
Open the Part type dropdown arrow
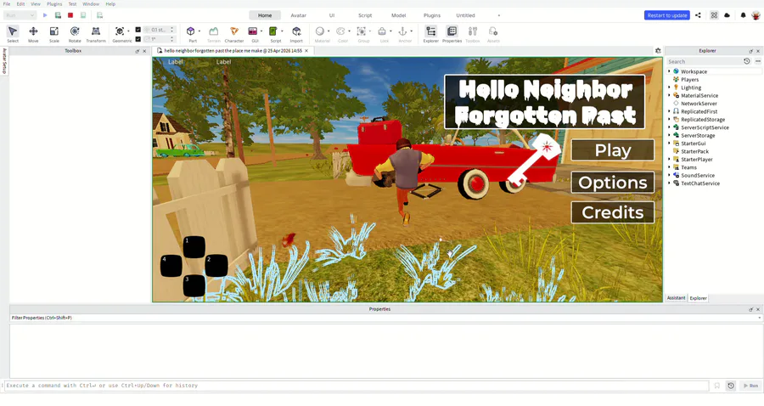199,31
